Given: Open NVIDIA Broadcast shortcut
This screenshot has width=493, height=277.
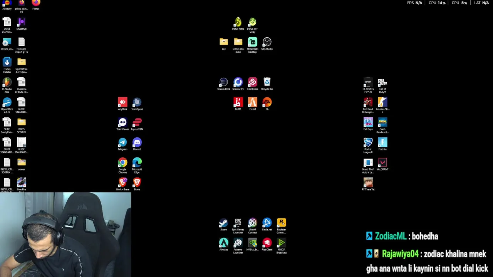Looking at the screenshot, I should coord(282,246).
